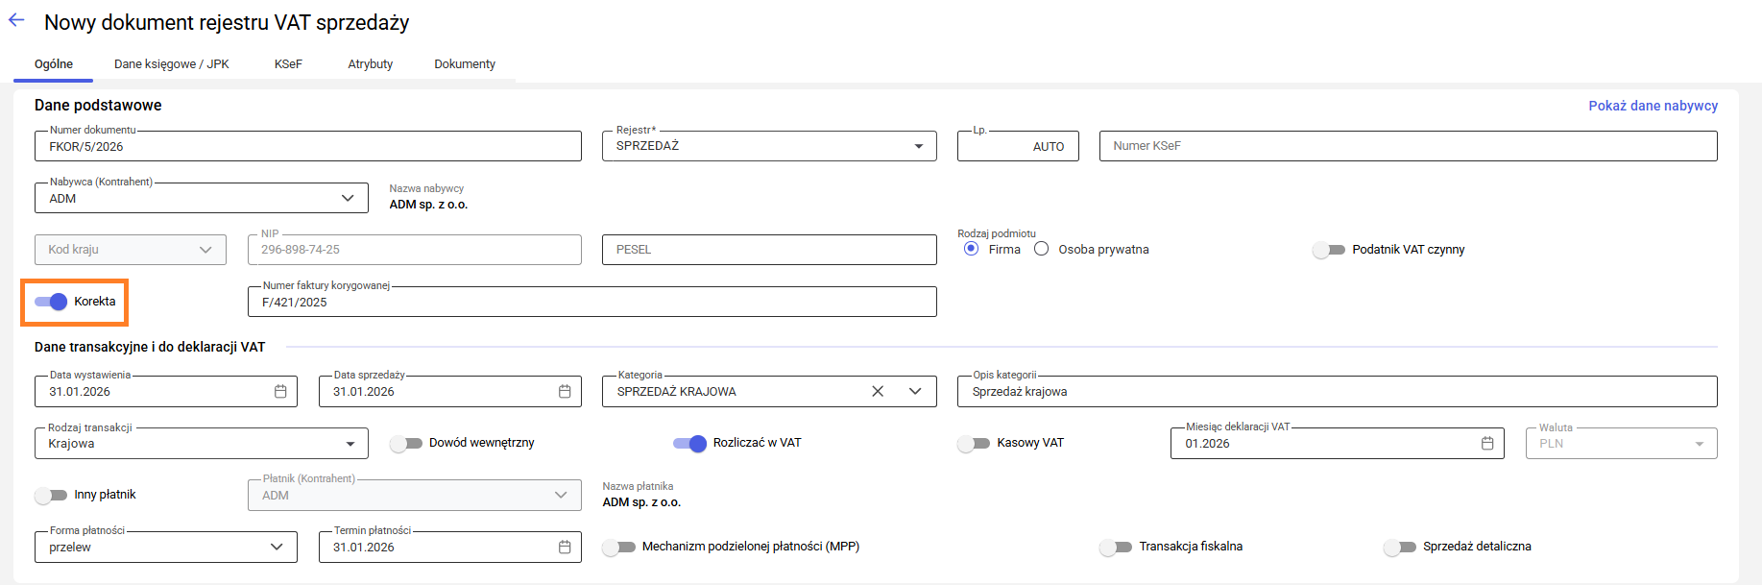Click the back arrow icon

click(16, 20)
